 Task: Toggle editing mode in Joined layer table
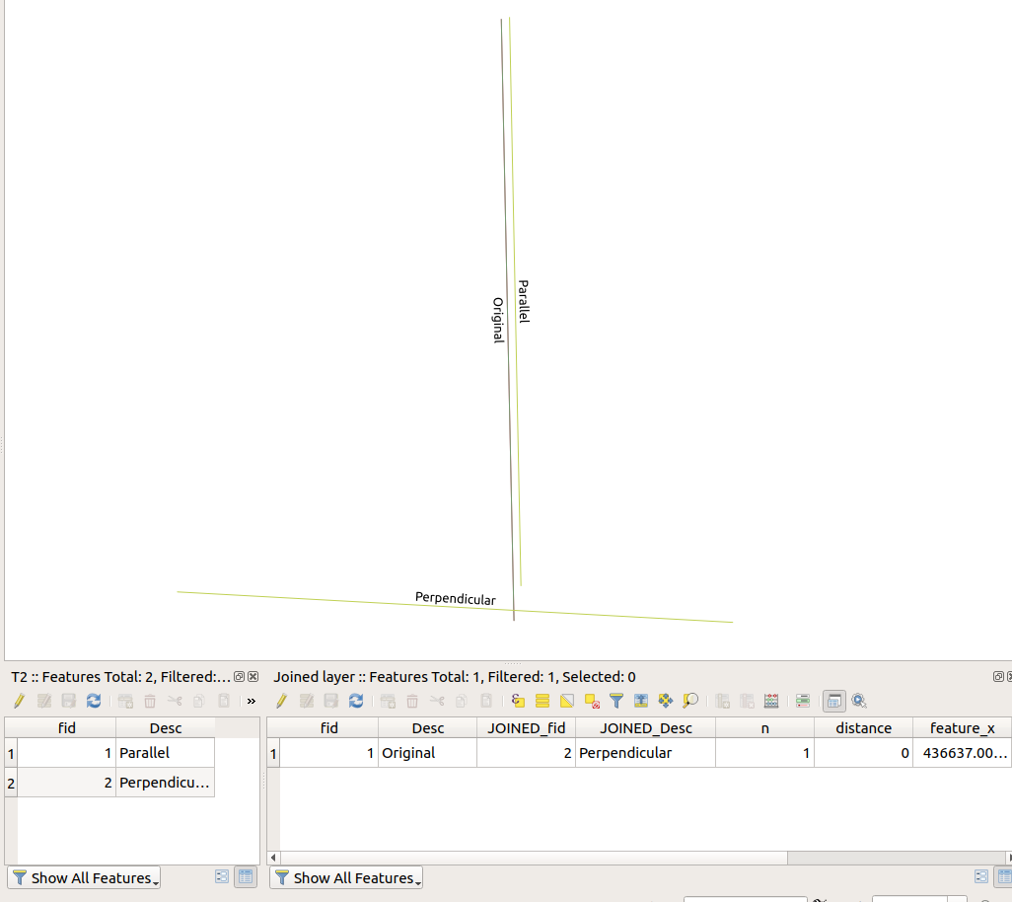point(281,701)
